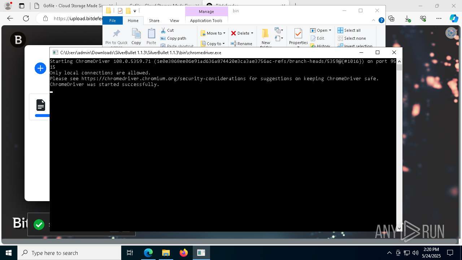
Task: Click the quick access Properties checkmark icon
Action: pos(120,11)
